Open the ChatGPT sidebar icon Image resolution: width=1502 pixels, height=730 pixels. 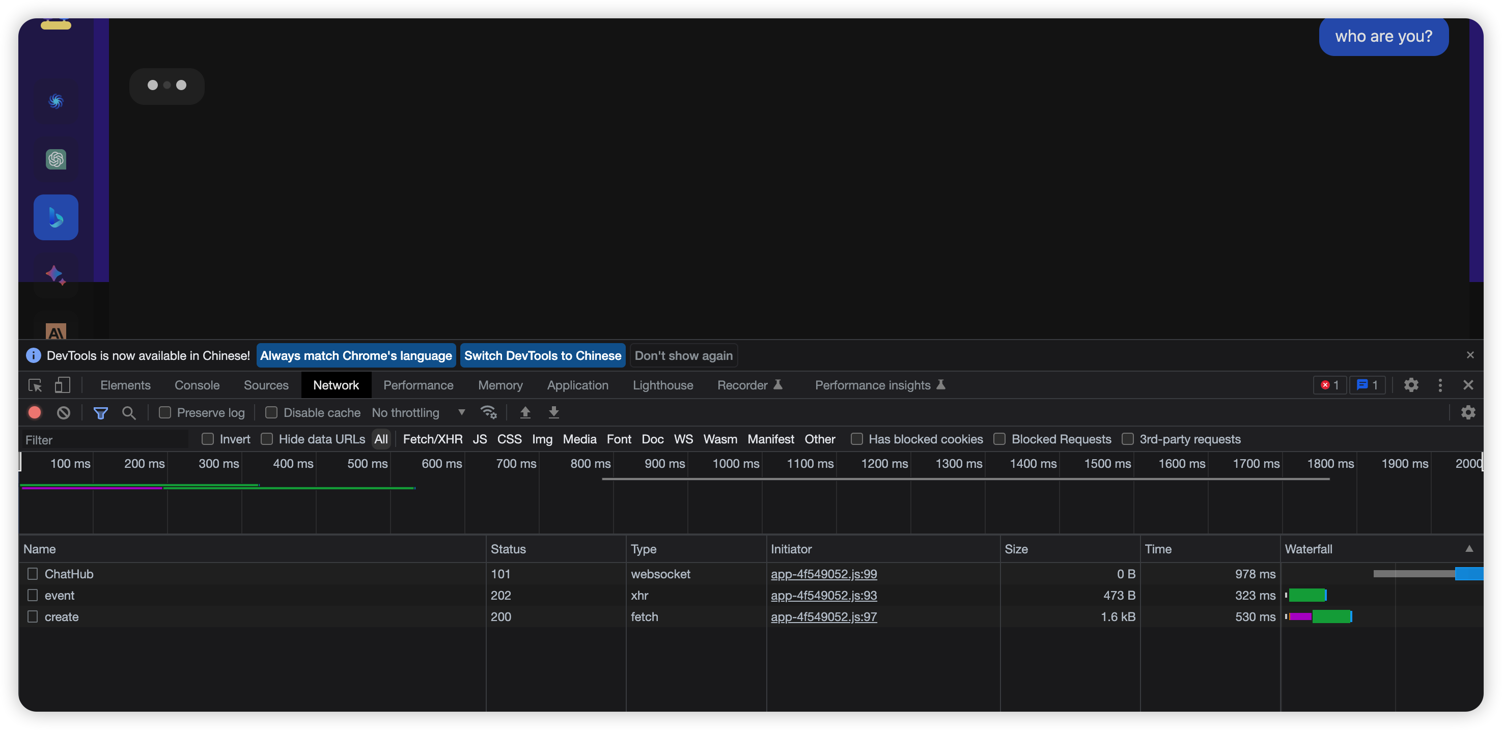click(56, 159)
